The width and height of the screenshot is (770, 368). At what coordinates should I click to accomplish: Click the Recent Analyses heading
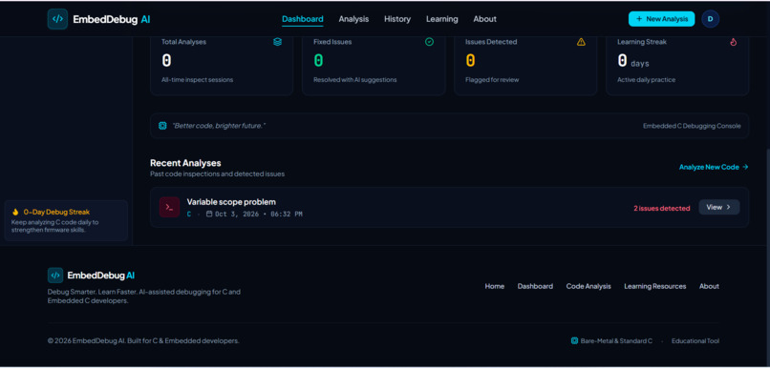click(185, 163)
